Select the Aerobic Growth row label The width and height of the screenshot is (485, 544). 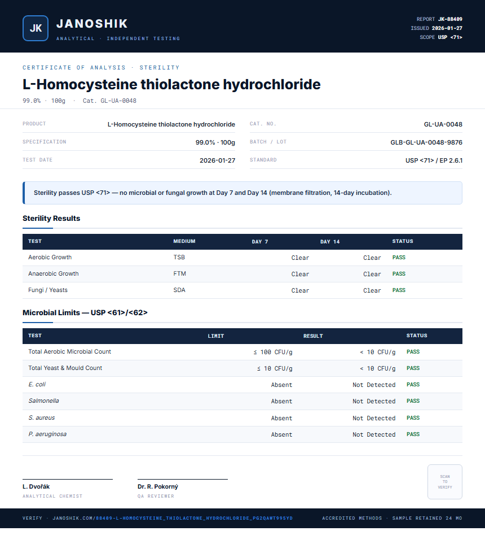pyautogui.click(x=50, y=257)
